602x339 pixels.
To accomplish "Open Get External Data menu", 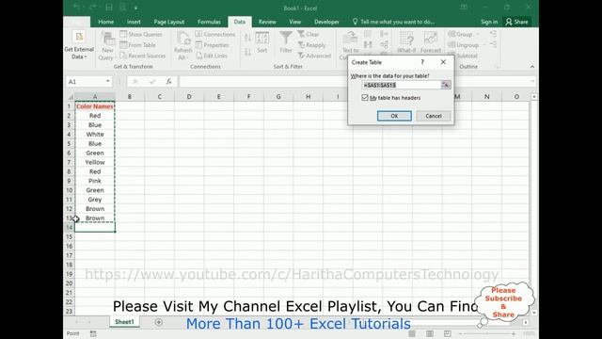I will point(79,45).
